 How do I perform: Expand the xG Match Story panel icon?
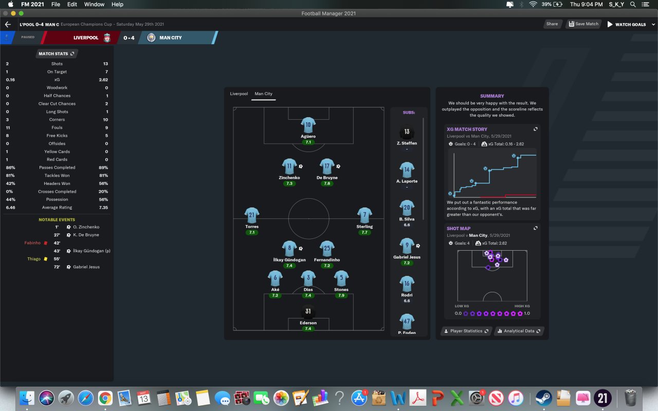536,129
